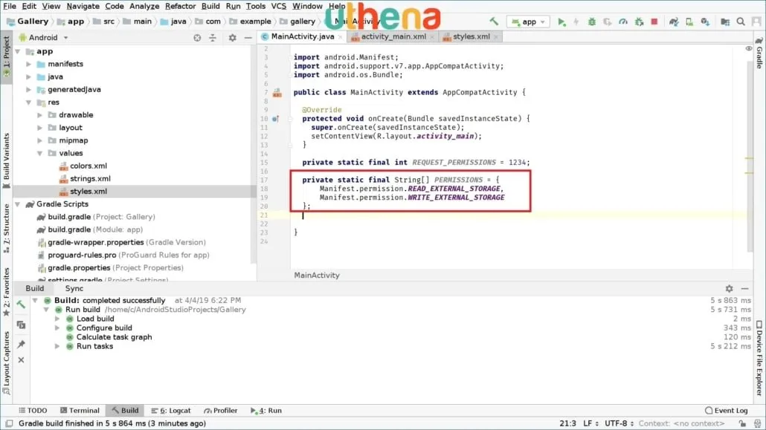Click the Debug app bug icon
The height and width of the screenshot is (430, 766).
click(591, 22)
